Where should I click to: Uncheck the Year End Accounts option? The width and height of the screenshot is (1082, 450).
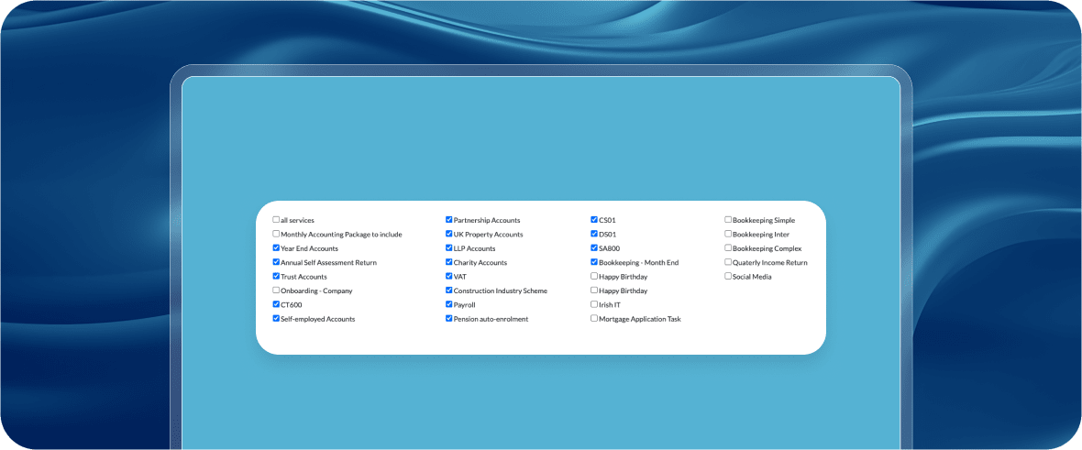(x=276, y=248)
